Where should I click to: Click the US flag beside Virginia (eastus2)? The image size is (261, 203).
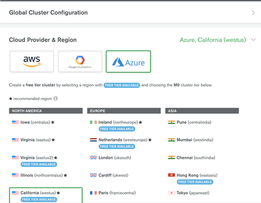(15, 158)
